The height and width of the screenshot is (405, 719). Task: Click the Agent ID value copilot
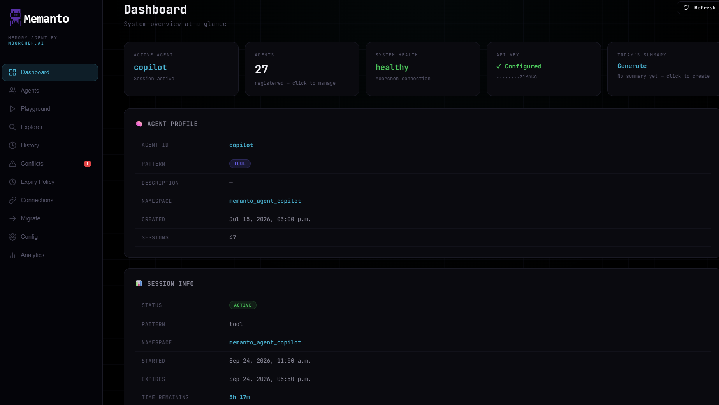coord(241,145)
